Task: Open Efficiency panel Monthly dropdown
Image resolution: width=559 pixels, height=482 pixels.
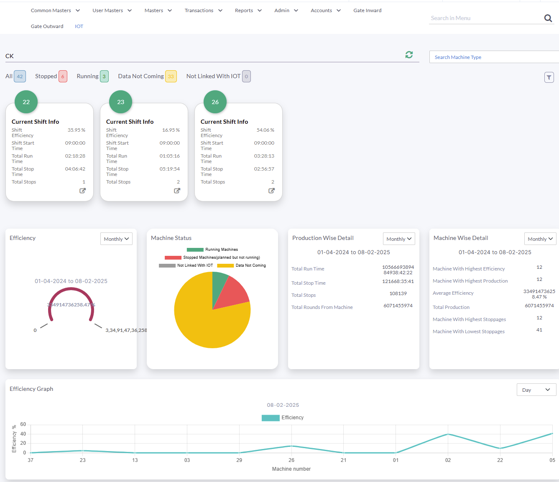Action: 116,239
